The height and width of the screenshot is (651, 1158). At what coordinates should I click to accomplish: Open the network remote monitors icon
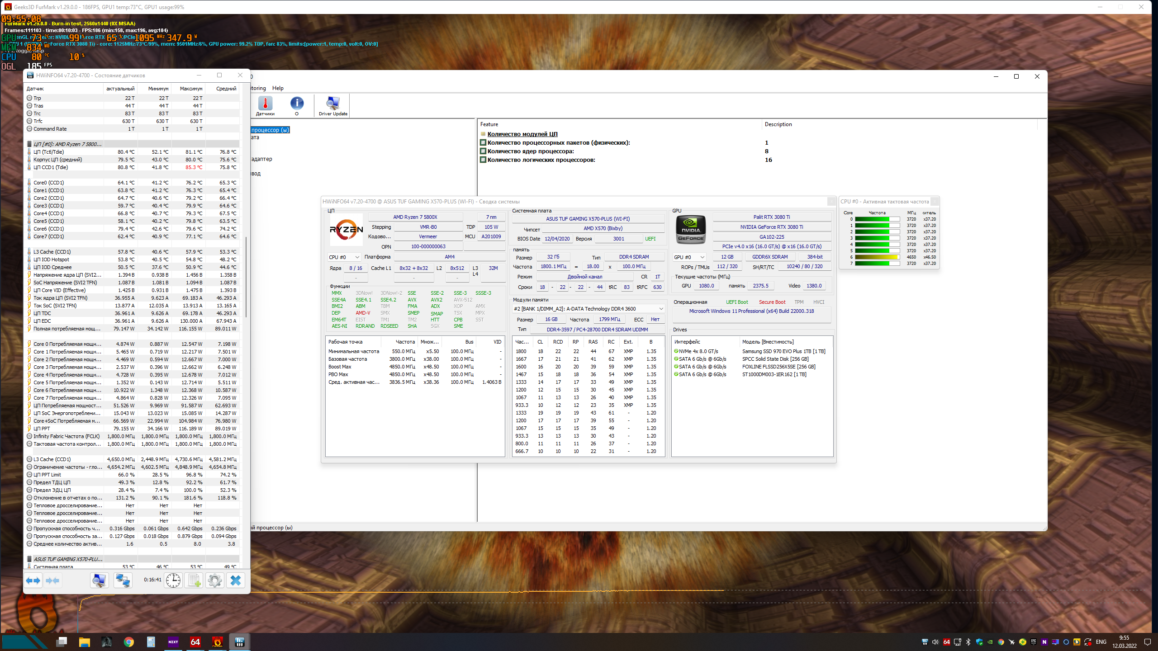click(123, 580)
